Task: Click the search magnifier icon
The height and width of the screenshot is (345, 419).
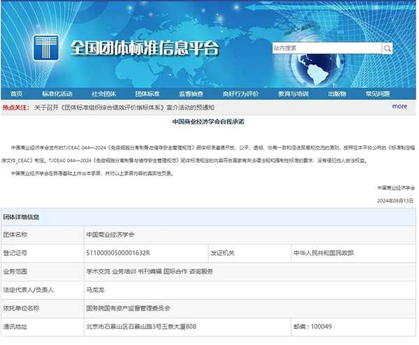Action: [387, 48]
